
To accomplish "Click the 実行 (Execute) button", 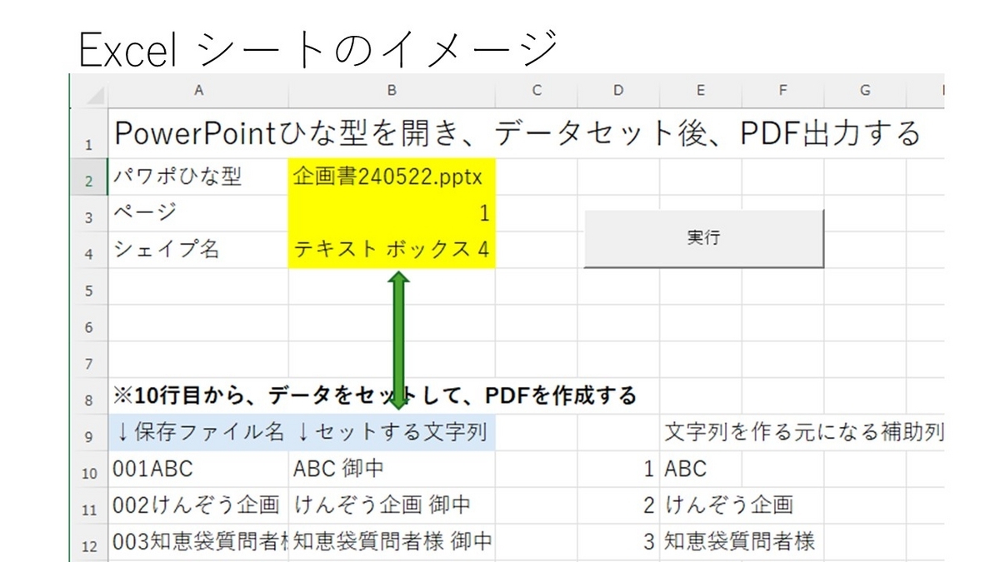I will [x=704, y=238].
